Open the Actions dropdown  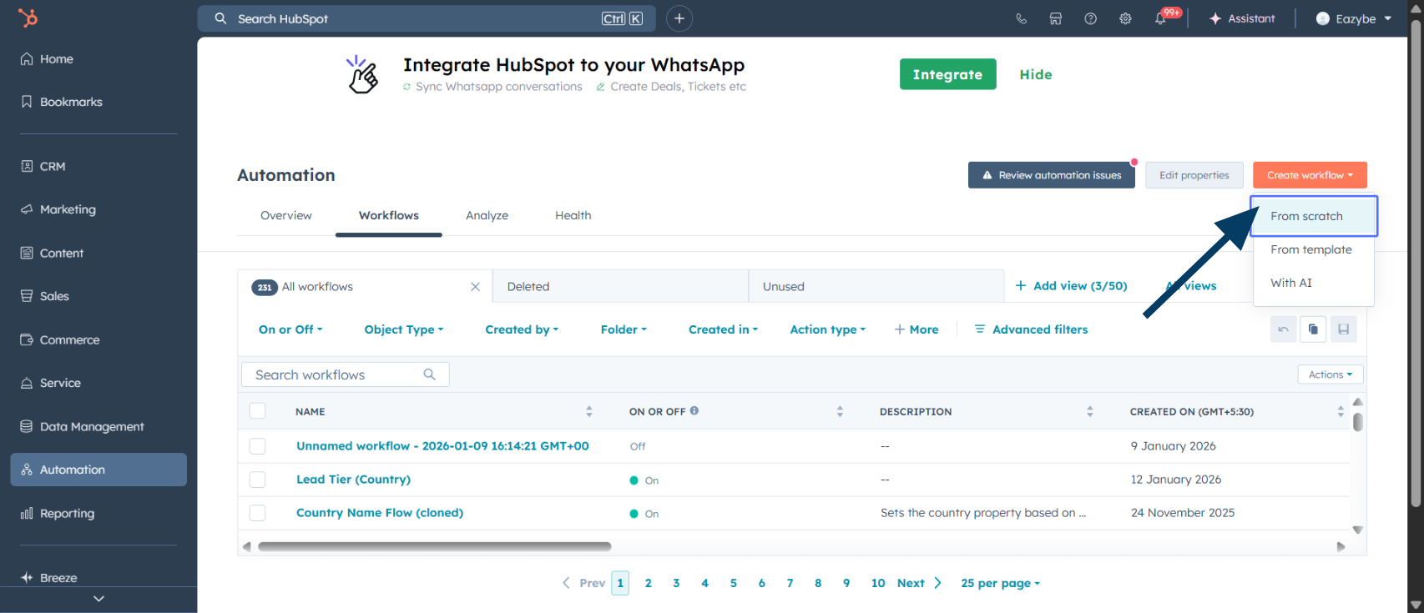click(x=1331, y=374)
